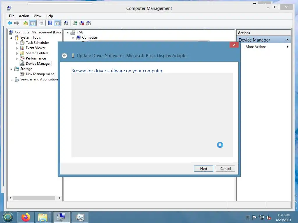This screenshot has width=298, height=223.
Task: Open Firefox from the taskbar
Action: 26,217
